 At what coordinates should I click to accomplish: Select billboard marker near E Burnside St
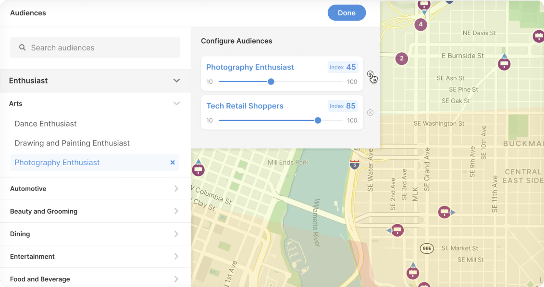click(x=504, y=63)
